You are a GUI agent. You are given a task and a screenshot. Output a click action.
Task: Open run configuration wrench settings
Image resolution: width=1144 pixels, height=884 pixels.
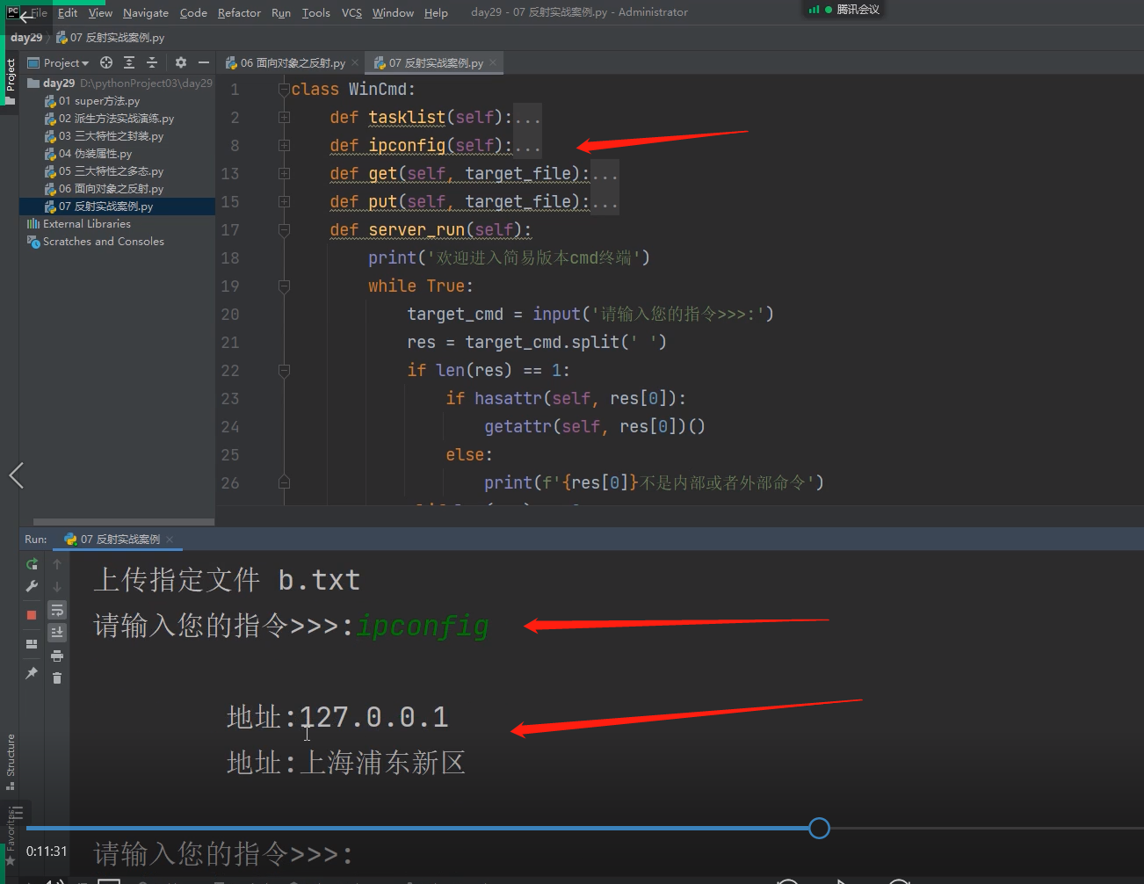(32, 586)
